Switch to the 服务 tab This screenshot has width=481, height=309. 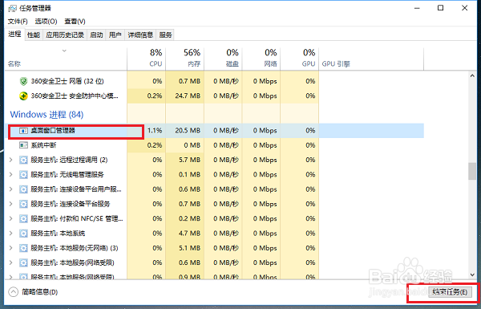[x=166, y=35]
